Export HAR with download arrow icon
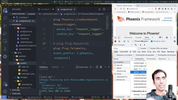This screenshot has width=178, height=100. [x=144, y=45]
